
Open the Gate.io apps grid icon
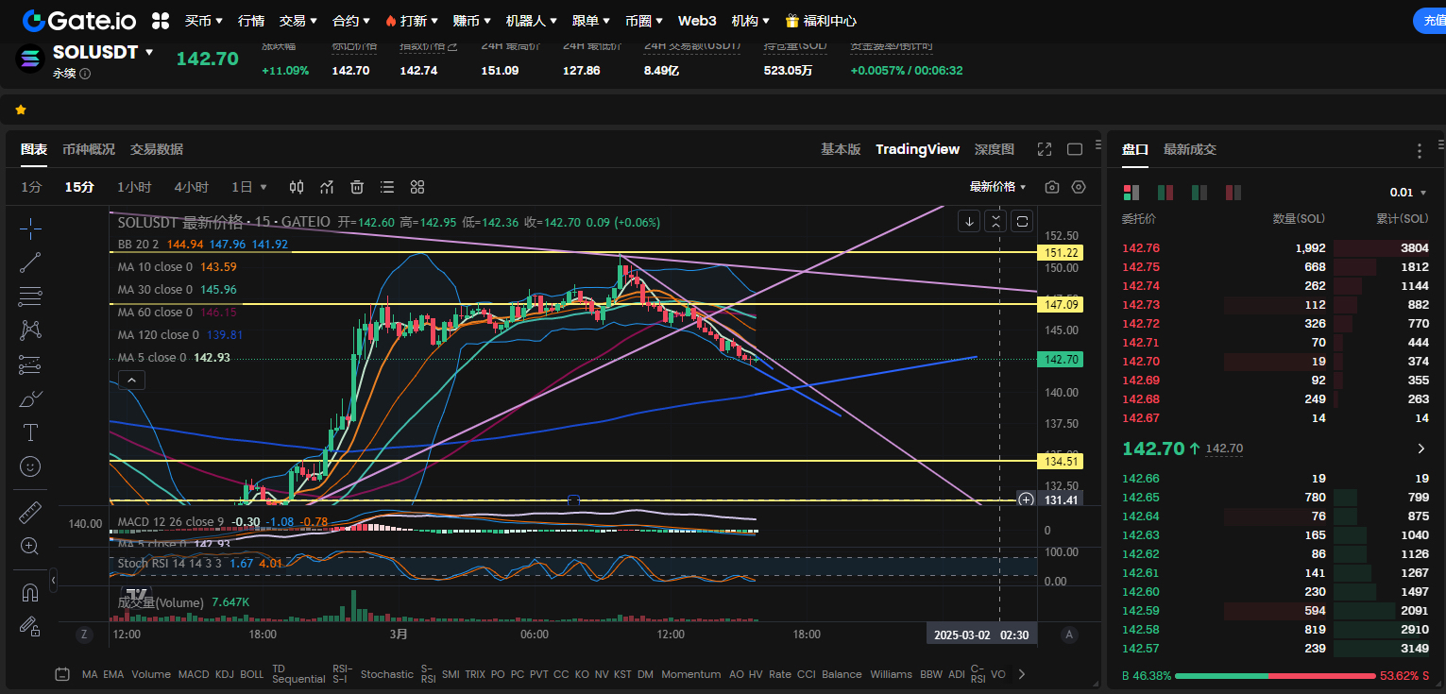tap(161, 20)
